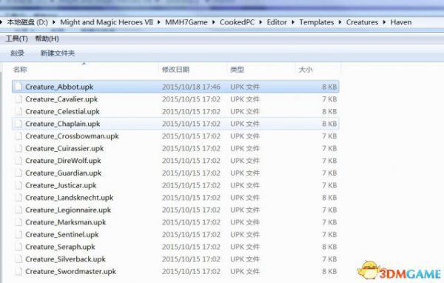This screenshot has height=283, width=444.
Task: Click the Creature_Justicar.upk file icon
Action: click(18, 185)
